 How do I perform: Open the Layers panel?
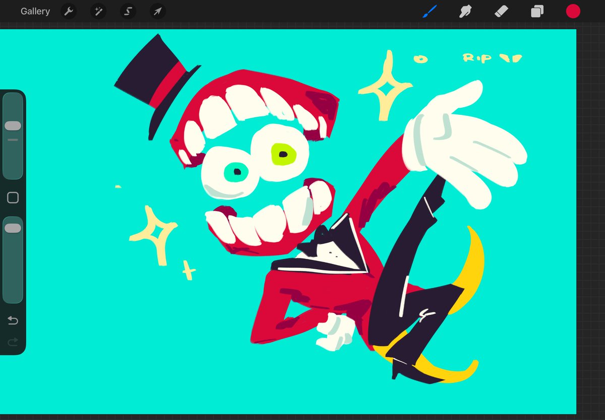coord(537,11)
